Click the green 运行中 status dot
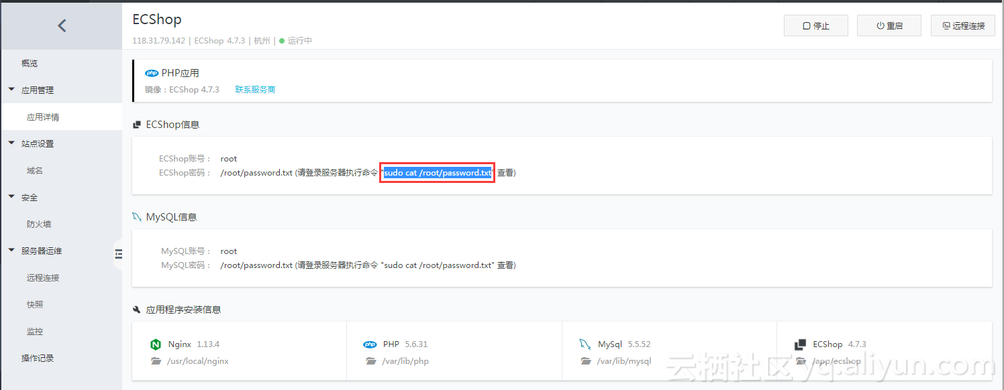The image size is (1004, 390). (x=282, y=41)
